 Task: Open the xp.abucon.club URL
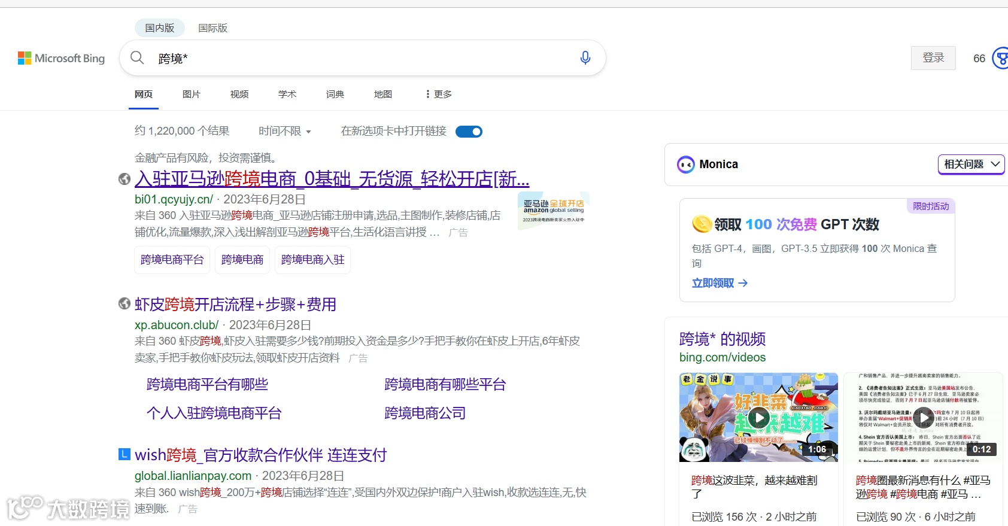[x=177, y=325]
